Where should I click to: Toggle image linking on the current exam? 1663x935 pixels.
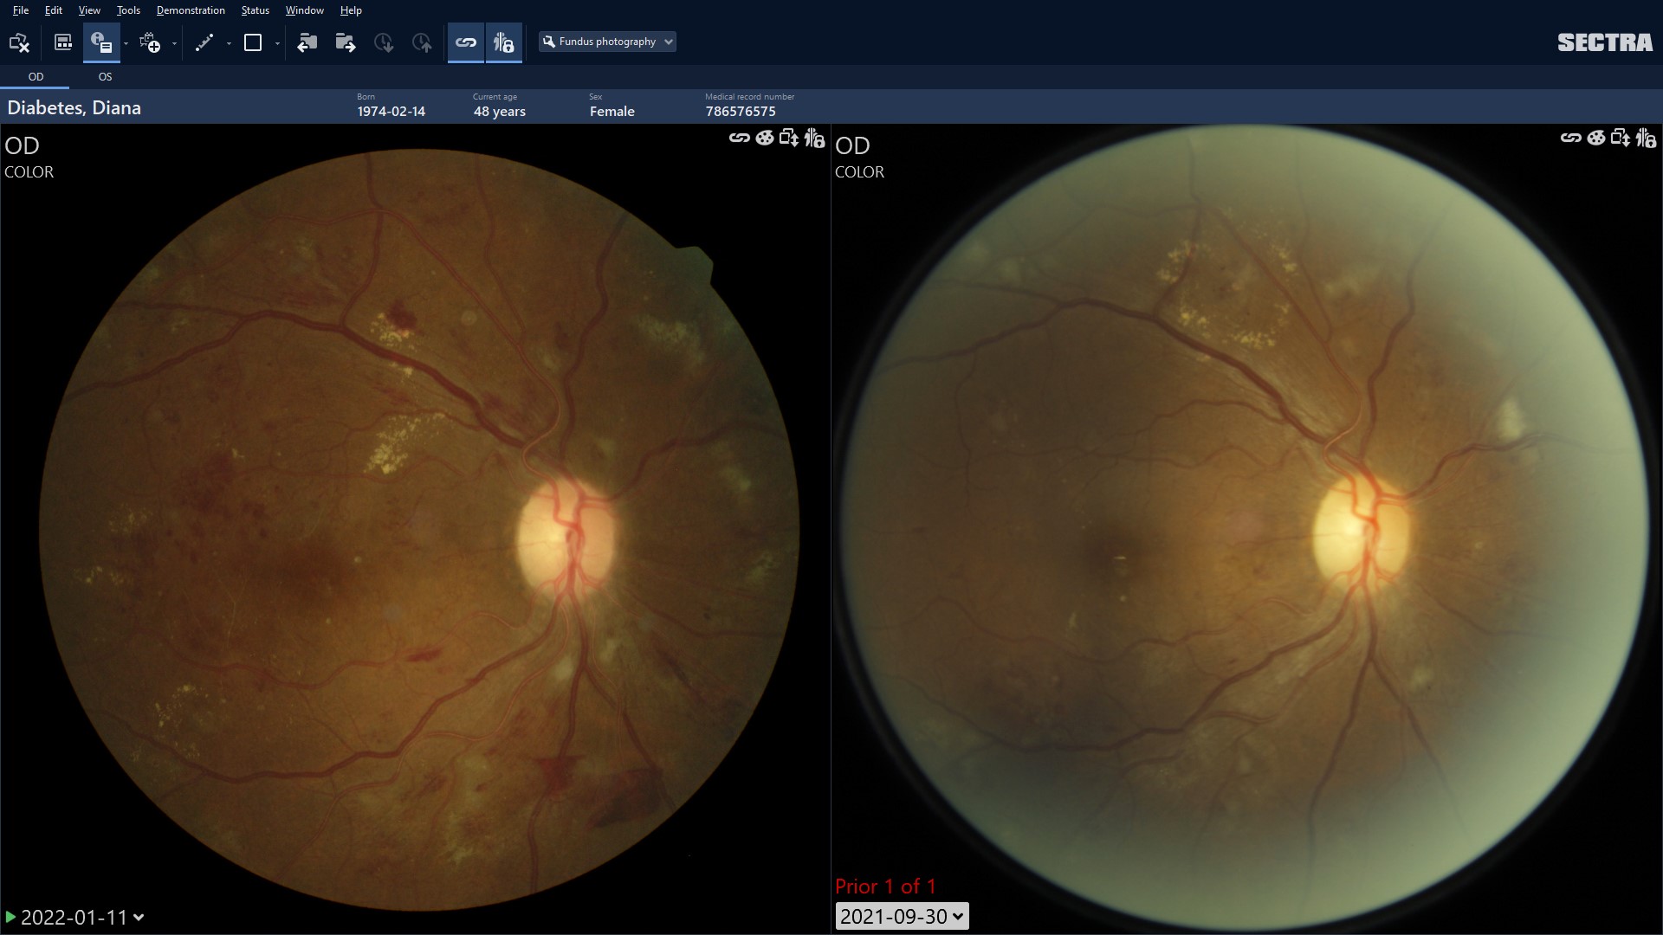739,139
